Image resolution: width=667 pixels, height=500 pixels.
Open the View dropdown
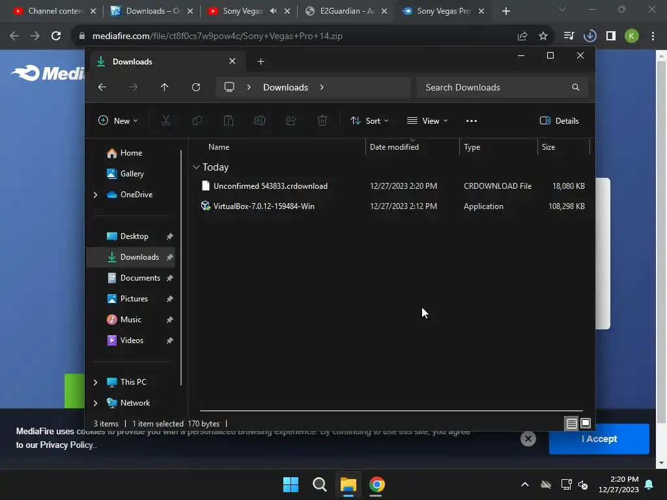tap(427, 120)
